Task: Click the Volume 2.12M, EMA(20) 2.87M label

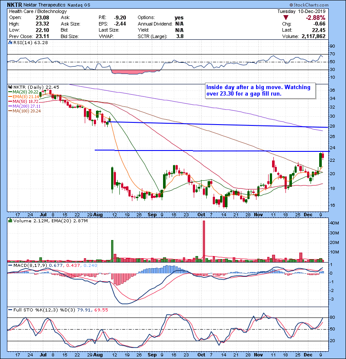Action: [50, 221]
